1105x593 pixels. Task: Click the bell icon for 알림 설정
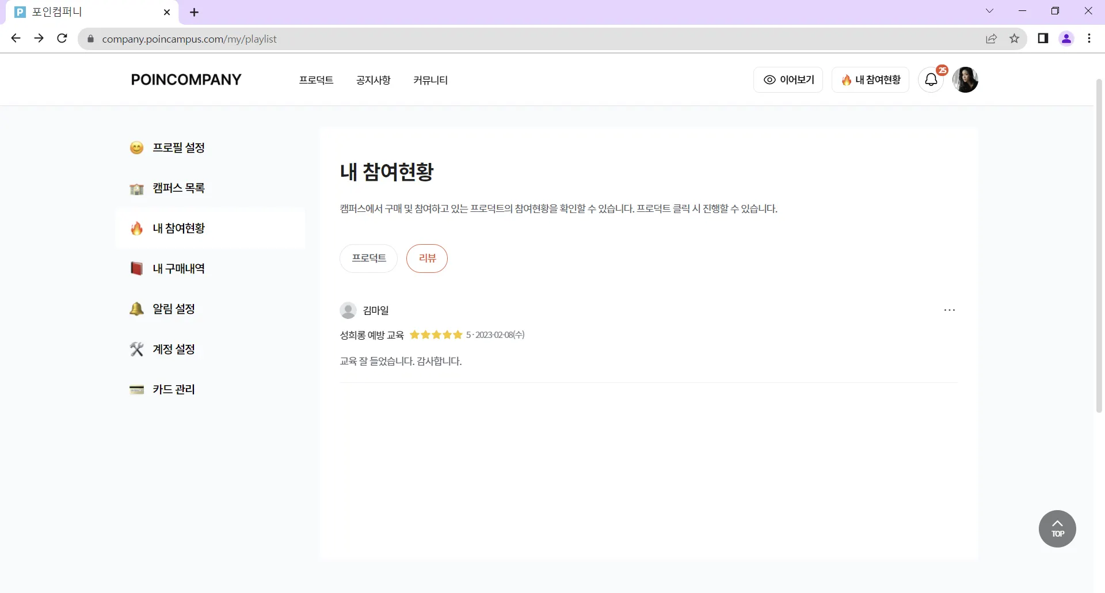(136, 309)
